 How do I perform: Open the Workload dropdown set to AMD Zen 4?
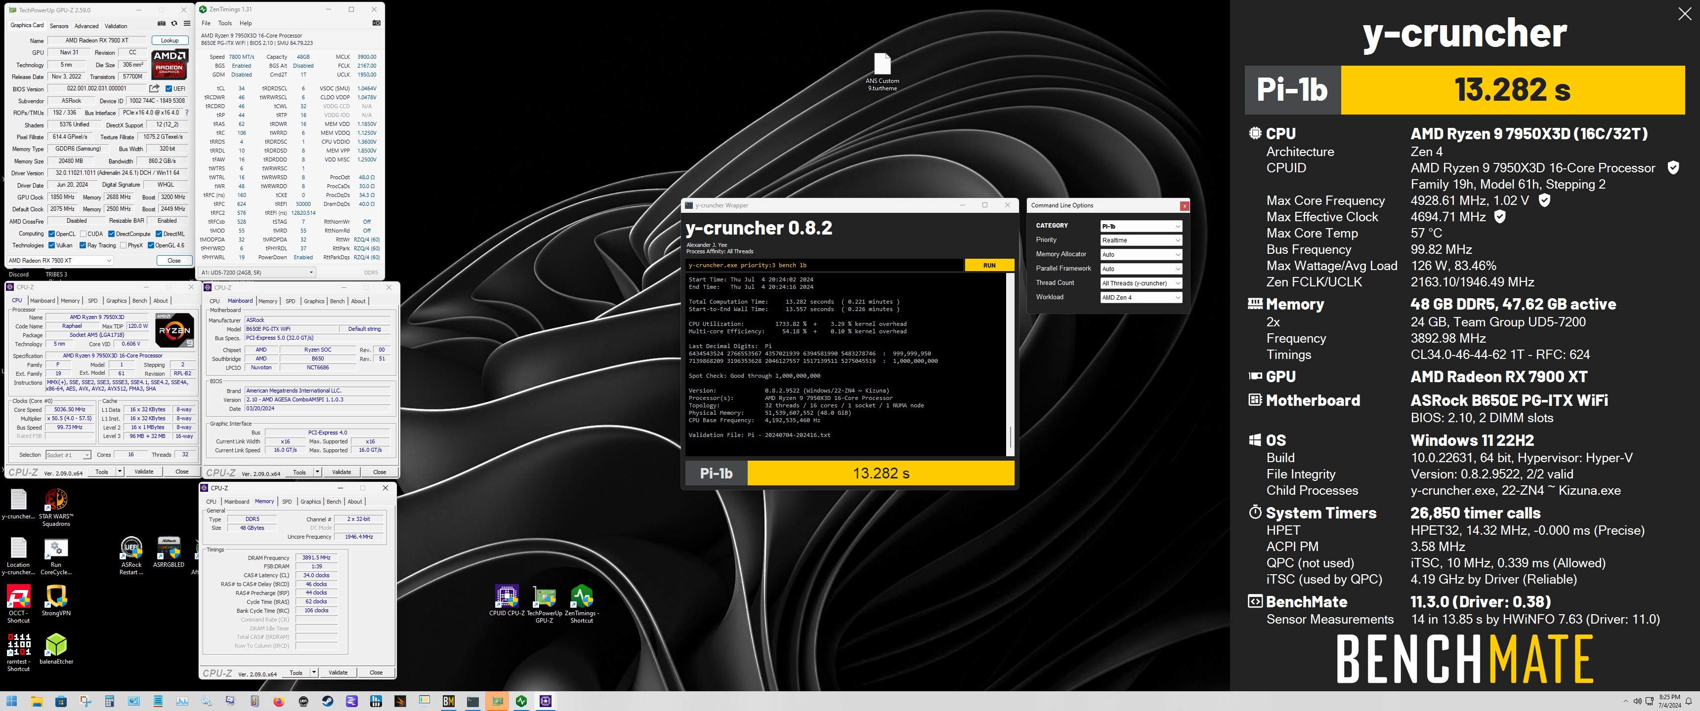[x=1141, y=297]
